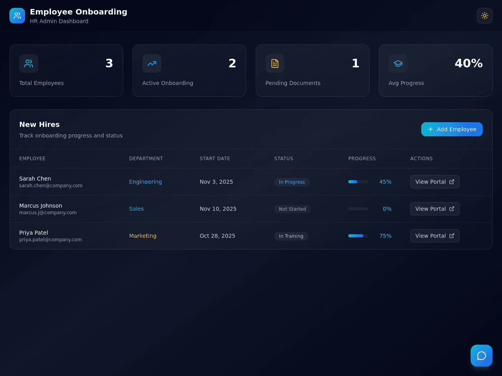
Task: Toggle light theme with sun icon
Action: pos(485,16)
